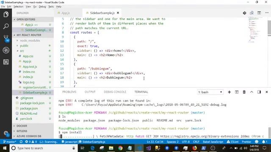Open yarn.lock in the file tree

[26, 119]
